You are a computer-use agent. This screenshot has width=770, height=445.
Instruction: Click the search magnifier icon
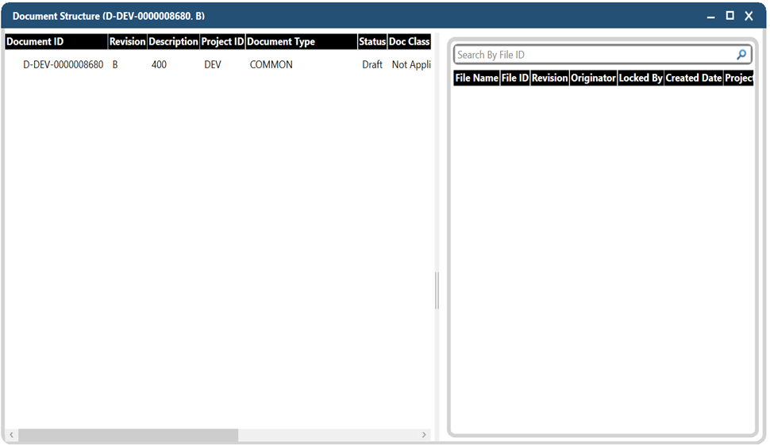(x=741, y=55)
